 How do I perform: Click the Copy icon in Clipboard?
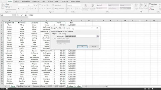point(6,7)
